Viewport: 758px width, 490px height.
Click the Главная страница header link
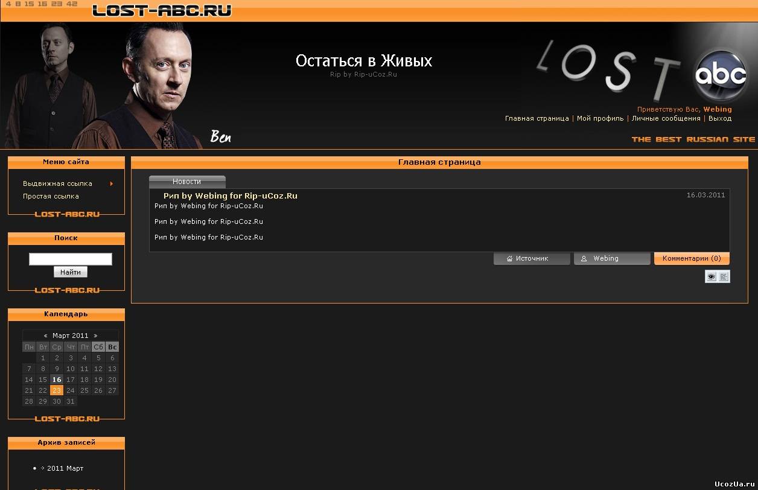[x=537, y=118]
